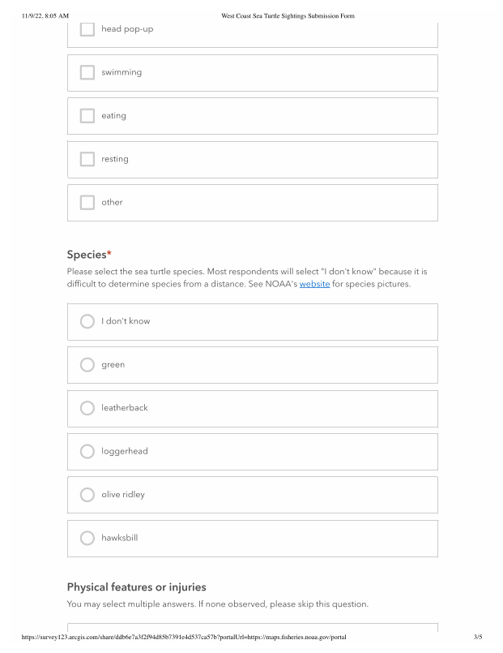Click the leatherback option row label
This screenshot has width=503, height=653.
tap(125, 408)
